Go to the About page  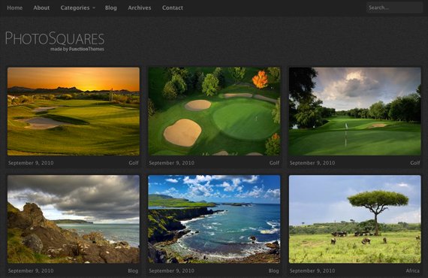pos(41,8)
